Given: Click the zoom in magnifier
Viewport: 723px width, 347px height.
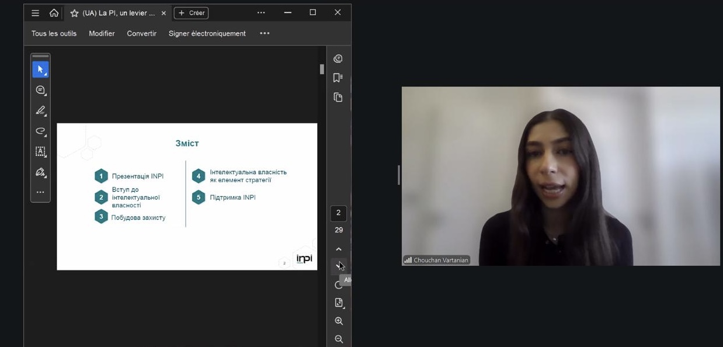Looking at the screenshot, I should 339,321.
